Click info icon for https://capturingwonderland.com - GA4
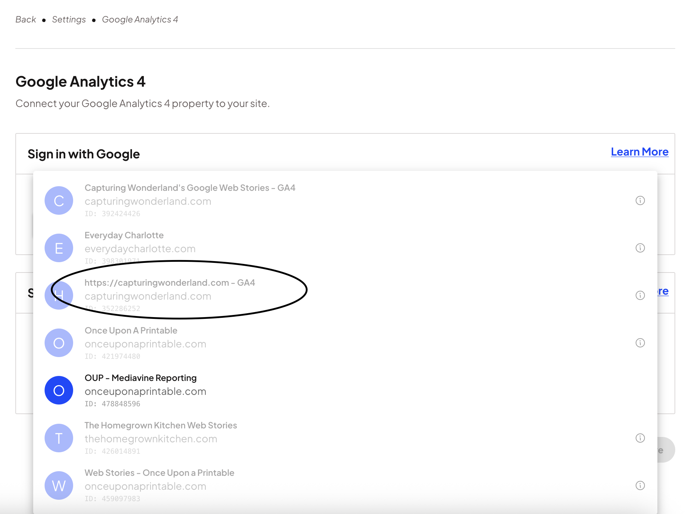The width and height of the screenshot is (692, 514). pyautogui.click(x=640, y=295)
